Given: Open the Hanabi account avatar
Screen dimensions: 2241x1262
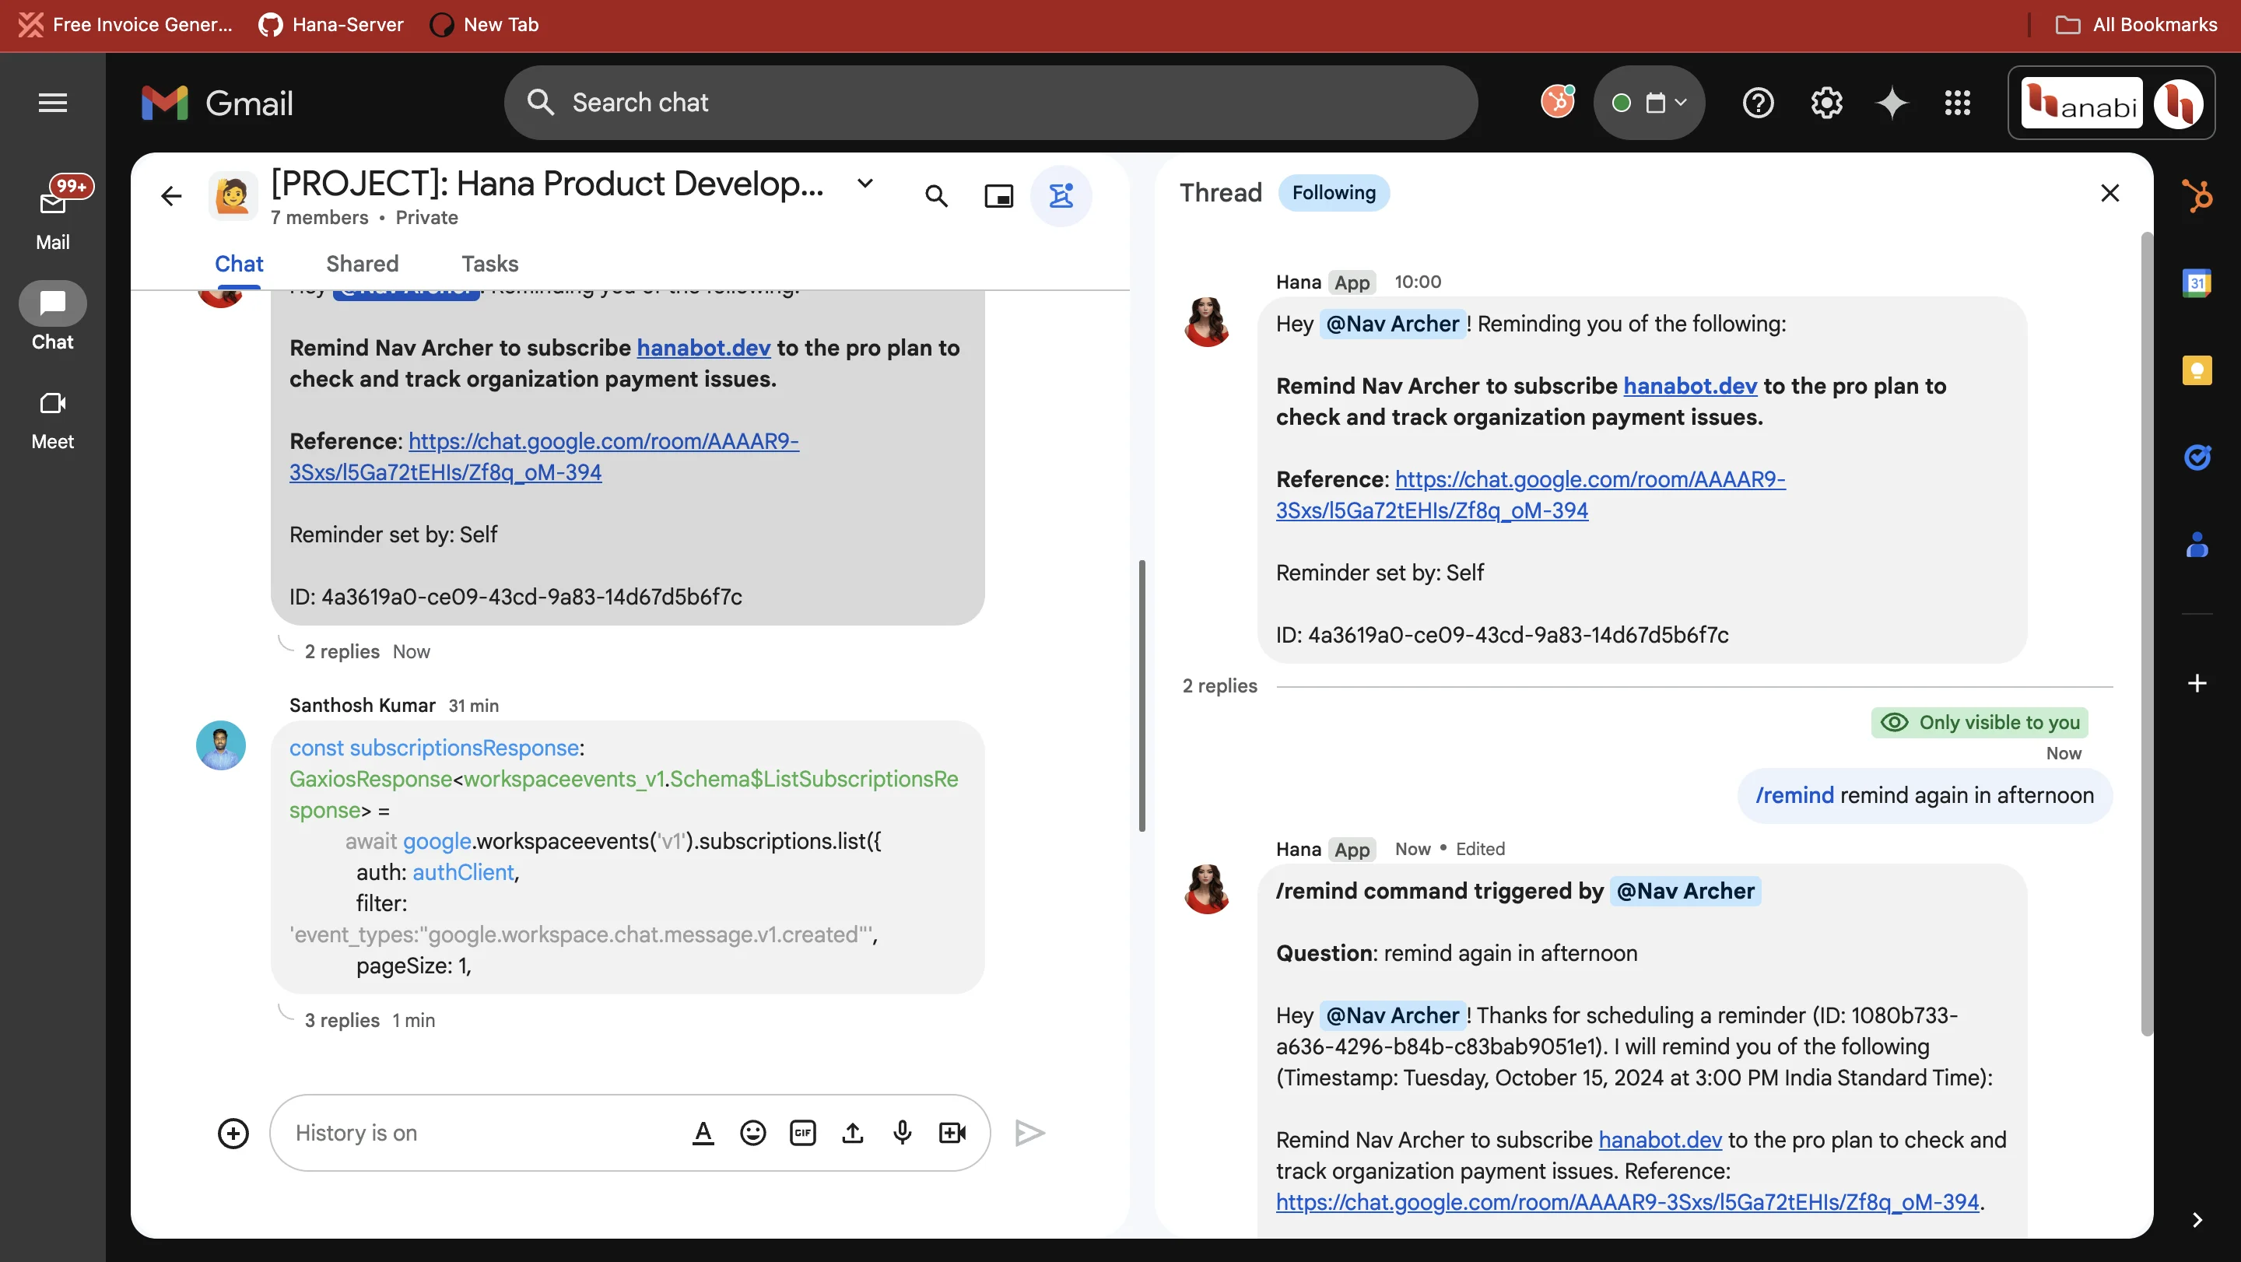Looking at the screenshot, I should pyautogui.click(x=2177, y=103).
